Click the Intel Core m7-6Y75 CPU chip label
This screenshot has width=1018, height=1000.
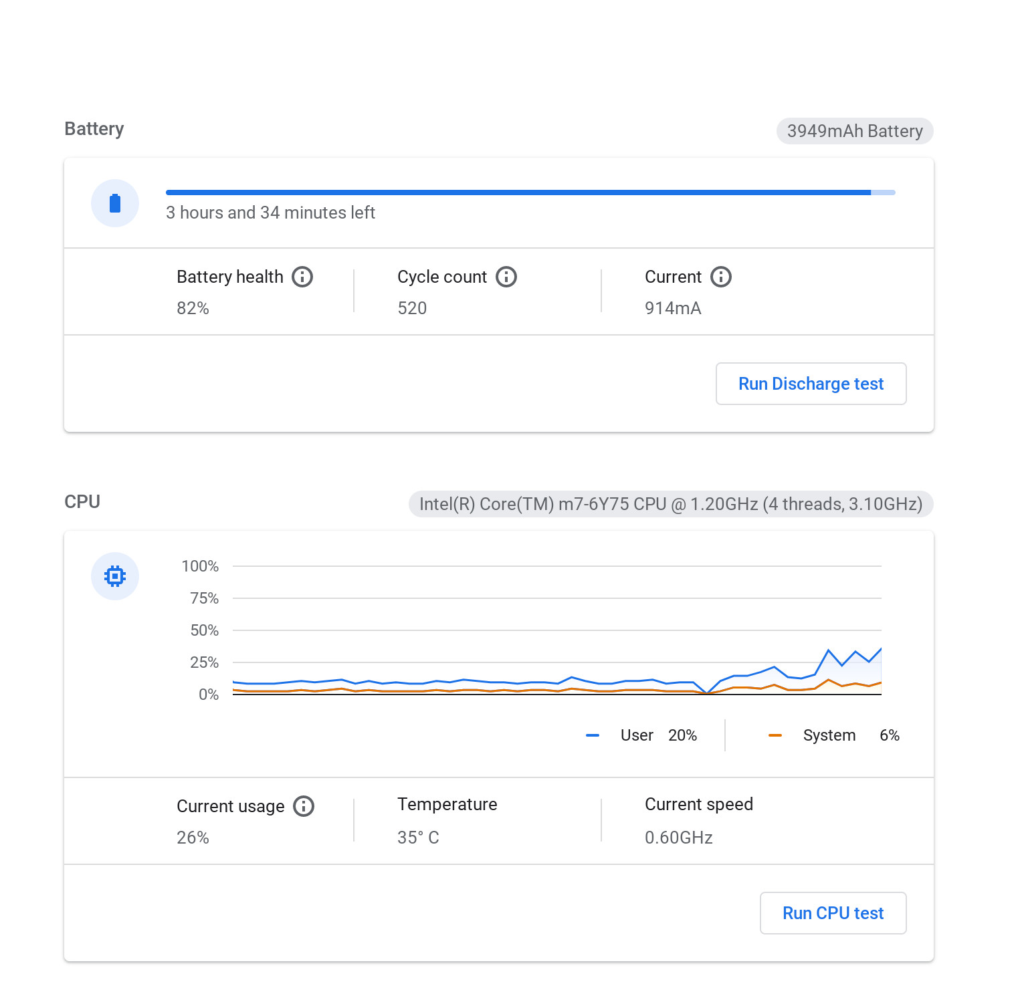pyautogui.click(x=671, y=504)
